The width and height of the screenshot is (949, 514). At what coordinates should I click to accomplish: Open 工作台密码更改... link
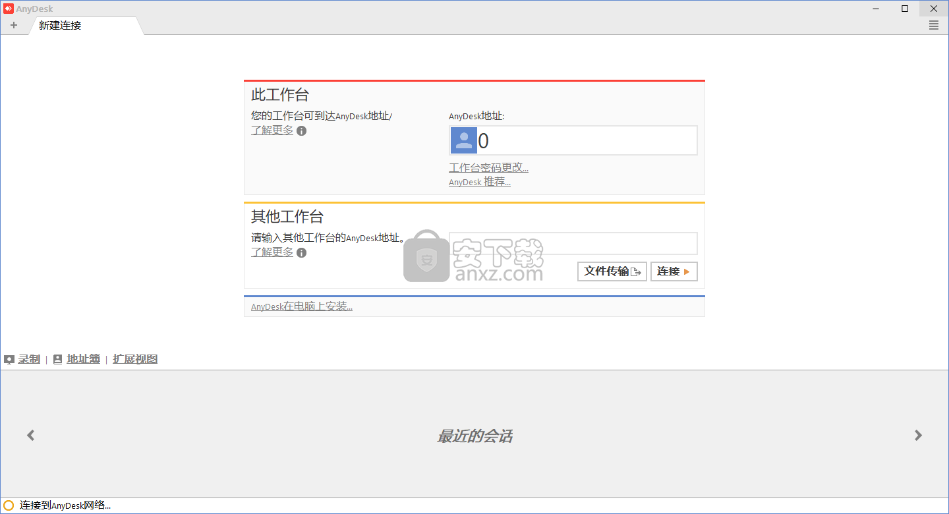(x=488, y=168)
